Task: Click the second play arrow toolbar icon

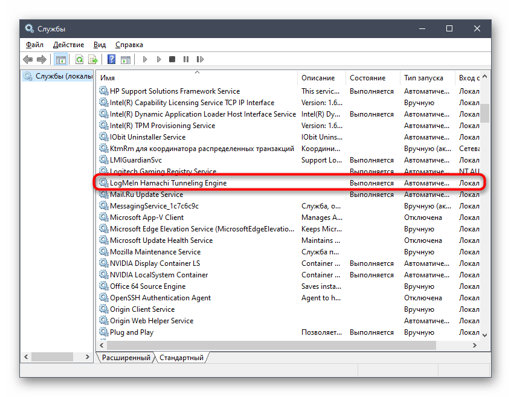Action: (159, 59)
